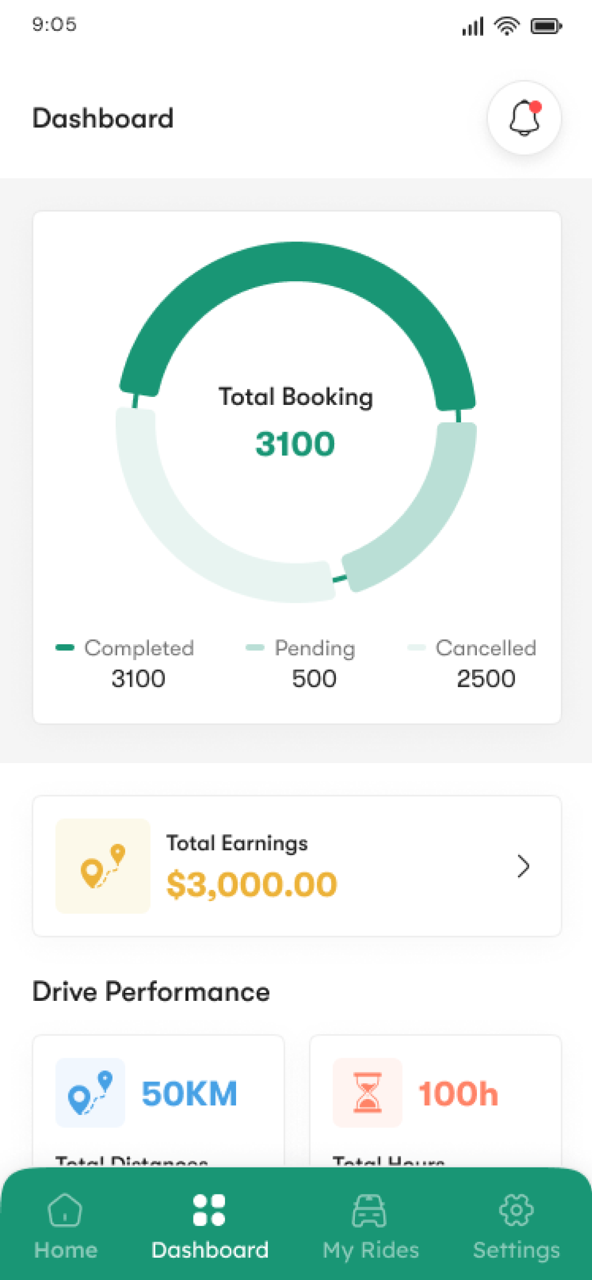Expand Total Earnings with the chevron arrow

pos(523,867)
